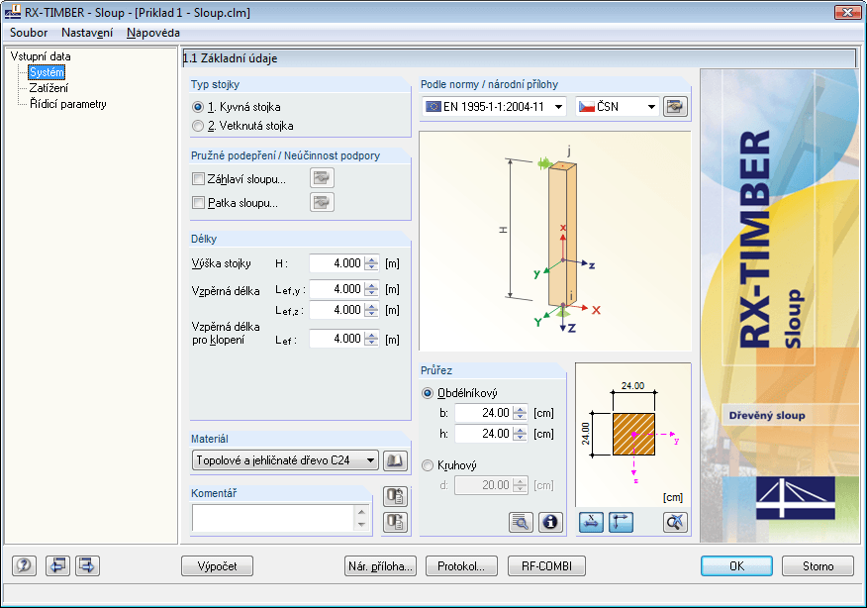Select Zatížení in the input data tree
The image size is (867, 608).
[49, 86]
